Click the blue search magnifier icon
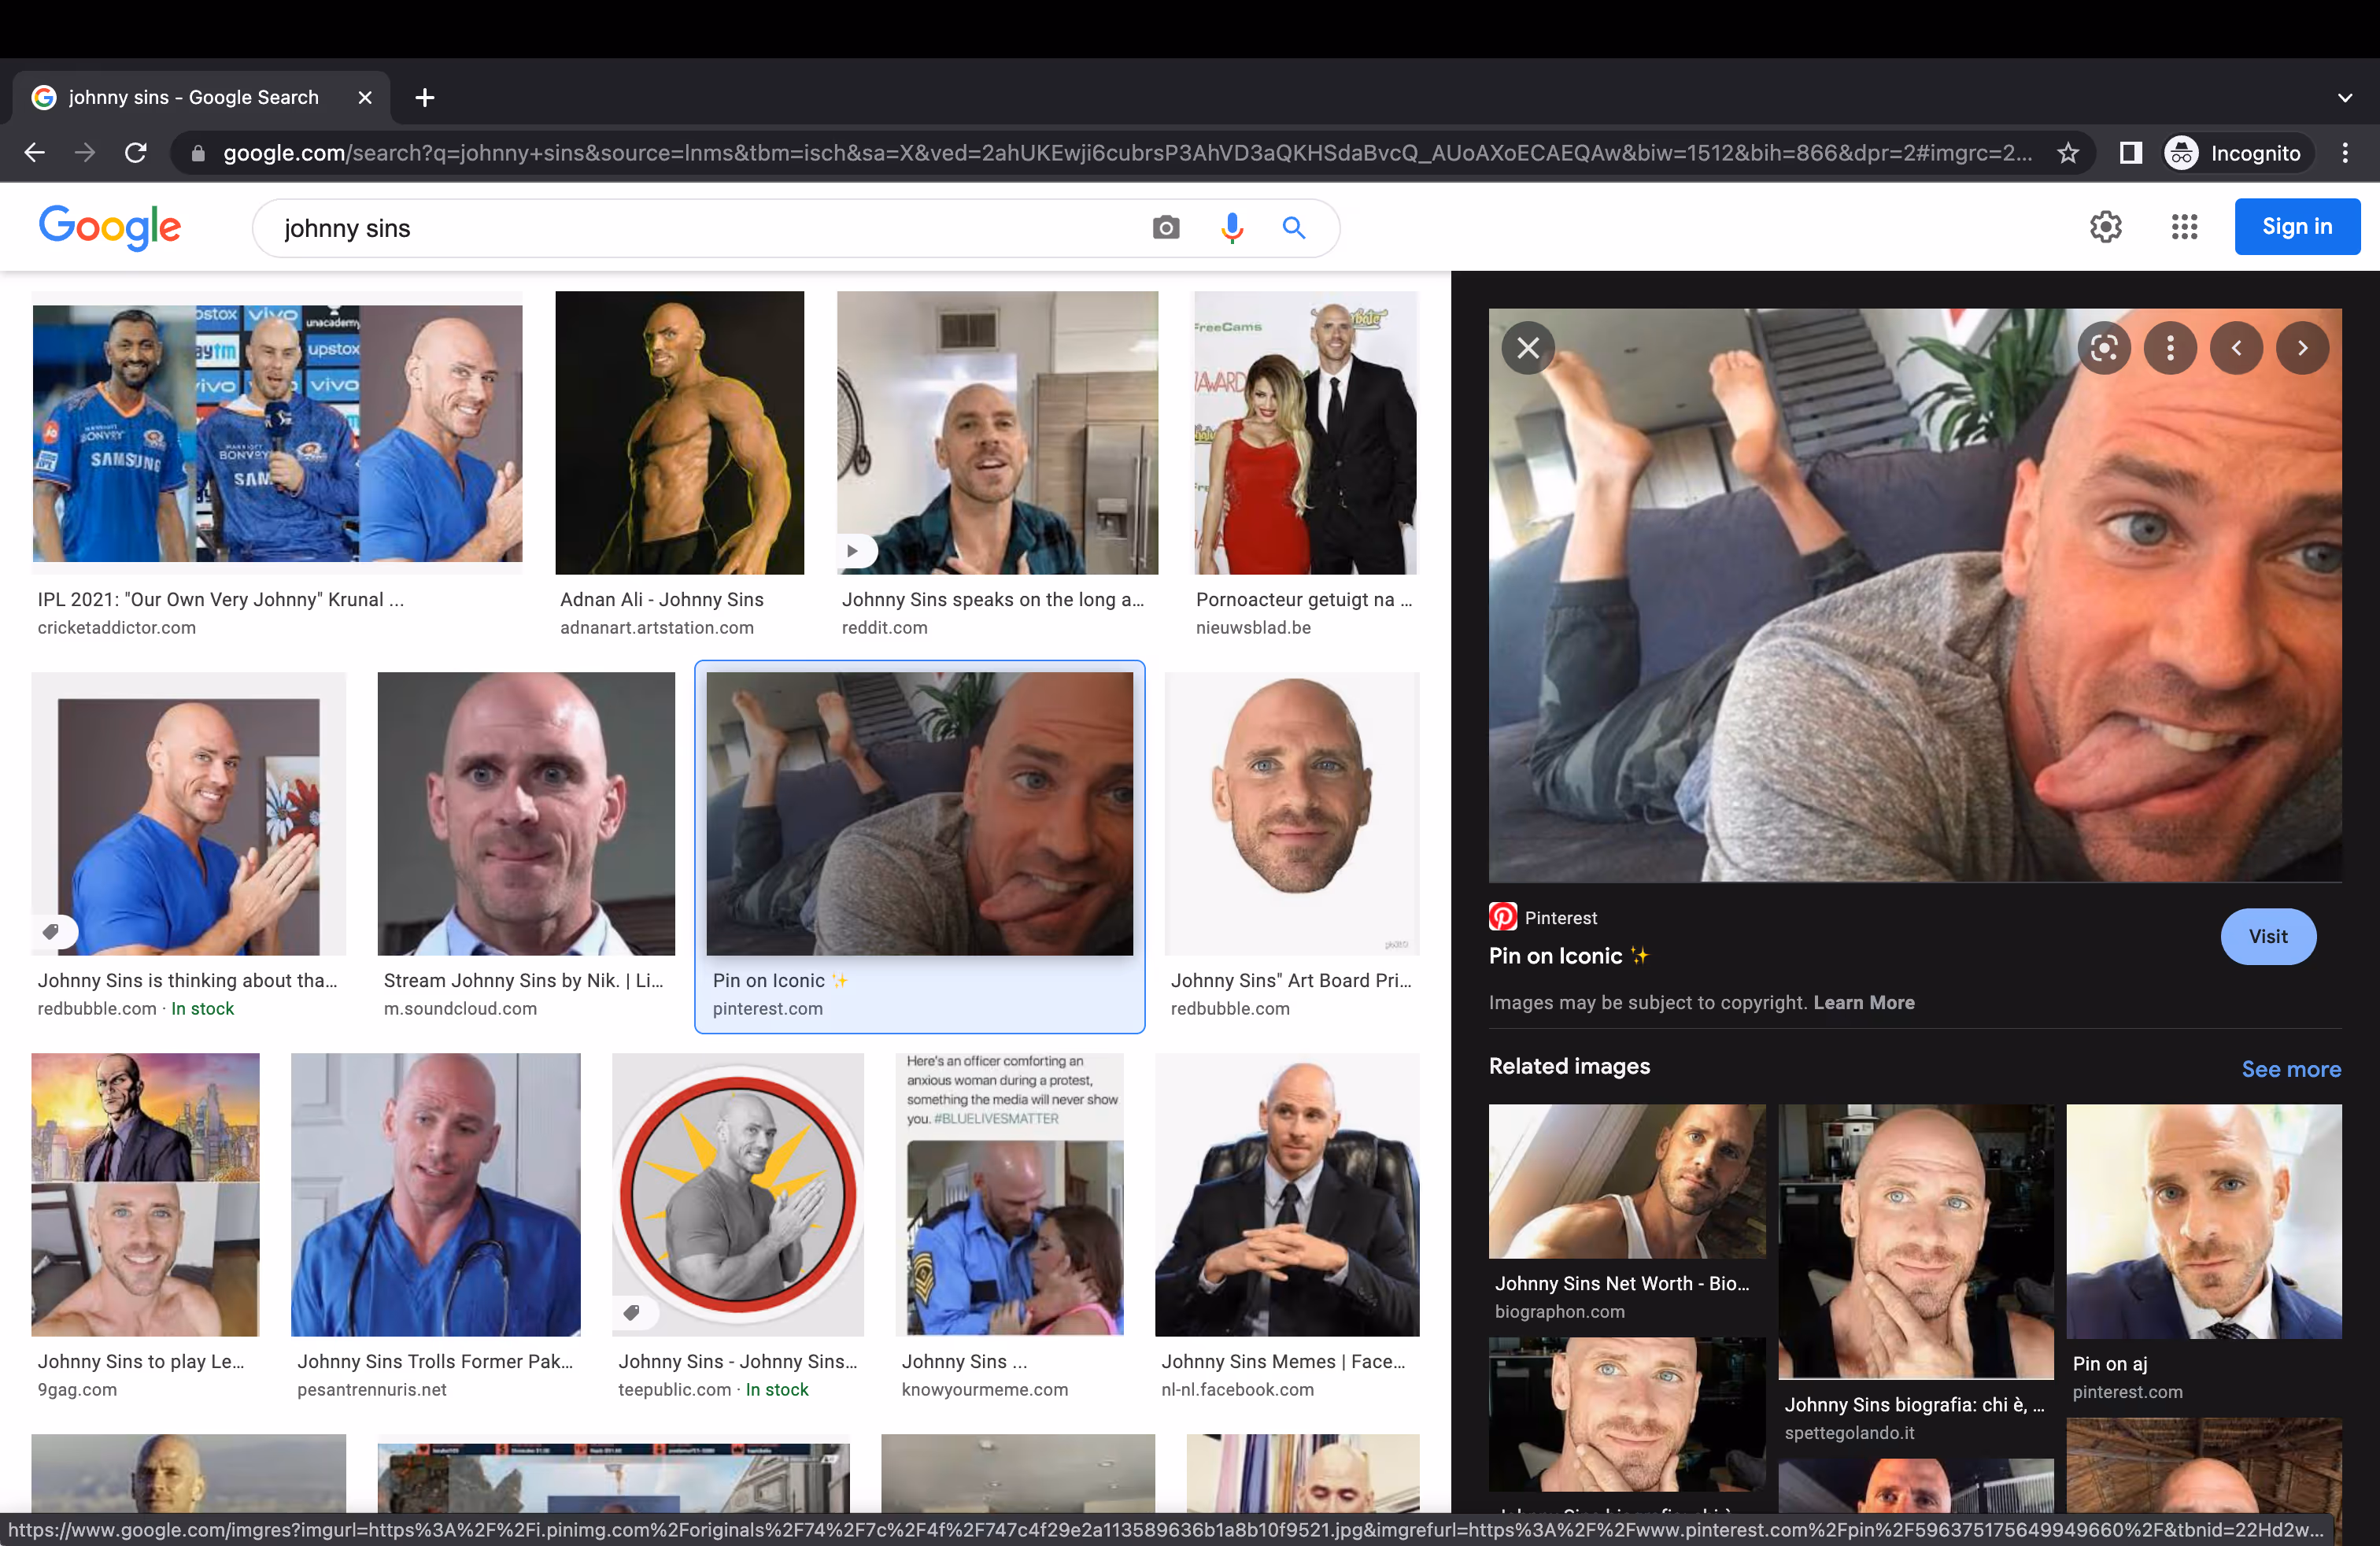The height and width of the screenshot is (1546, 2380). point(1294,228)
